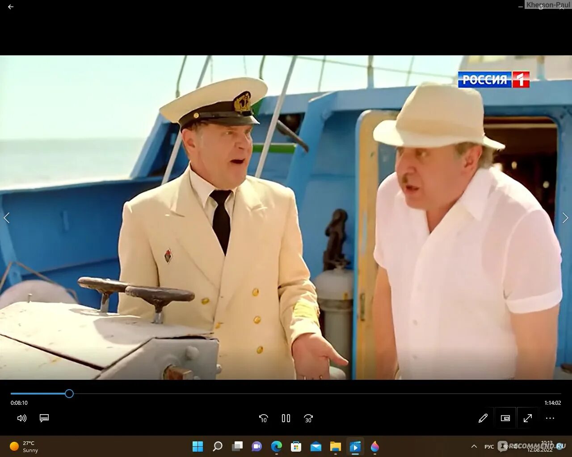The image size is (572, 457).
Task: Skip back 10 seconds
Action: point(263,418)
